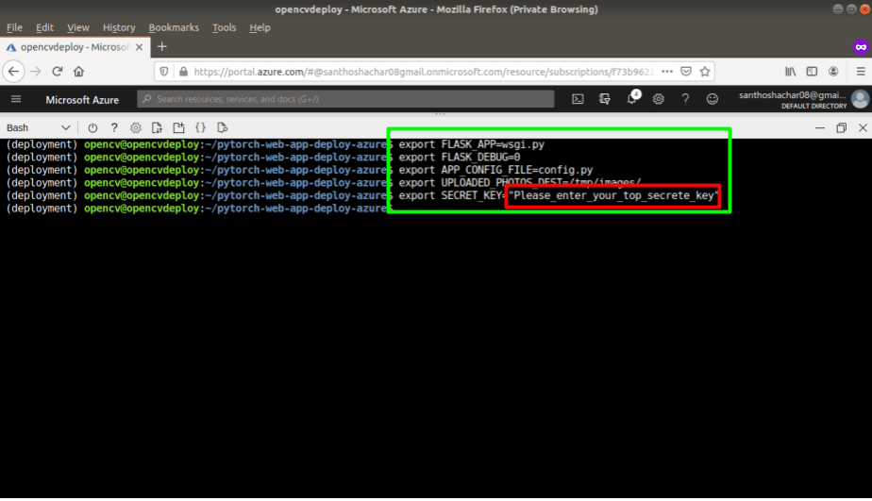Open Azure portal settings gear
872x501 pixels.
(x=659, y=99)
